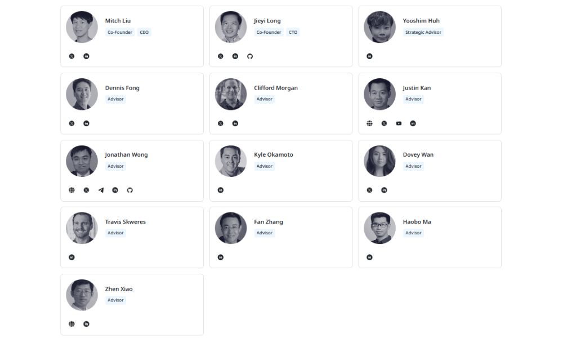Click Mitch Liu's CEO tag
The height and width of the screenshot is (338, 563).
pyautogui.click(x=145, y=32)
